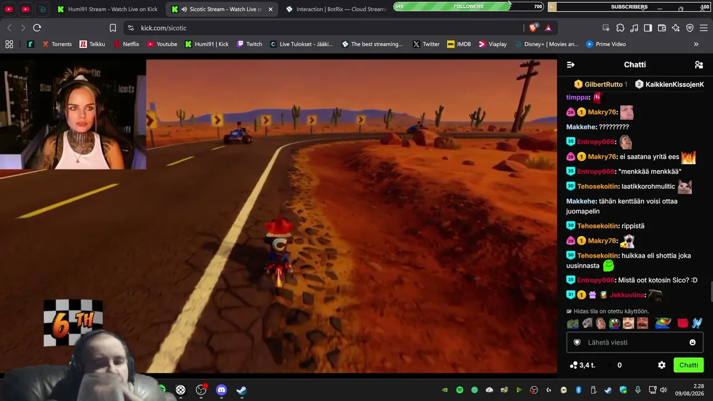
Task: Select the red heart quick emote
Action: pyautogui.click(x=683, y=323)
